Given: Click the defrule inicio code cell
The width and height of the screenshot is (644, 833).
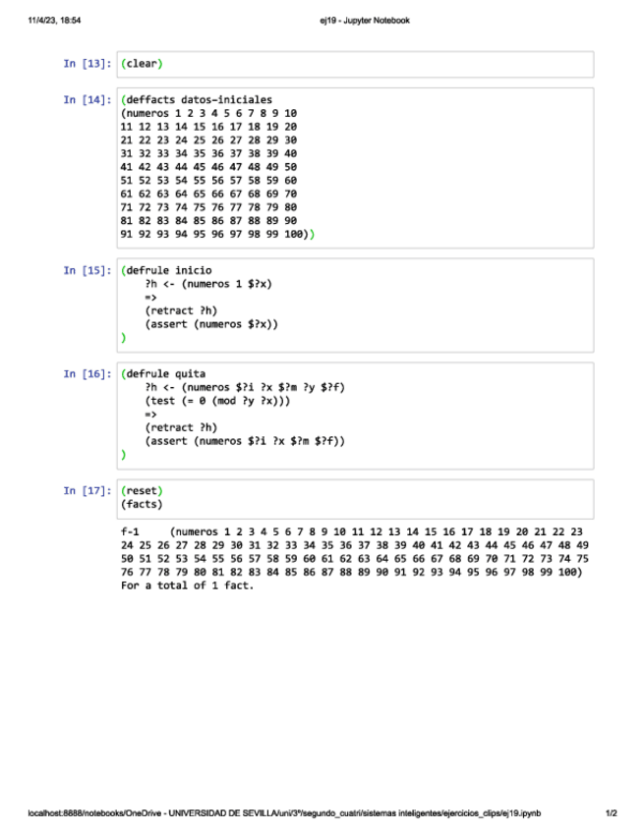Looking at the screenshot, I should (355, 305).
